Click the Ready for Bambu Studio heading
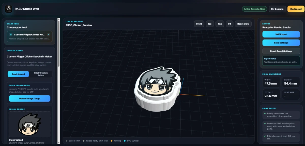The height and width of the screenshot is (146, 305). (277, 27)
